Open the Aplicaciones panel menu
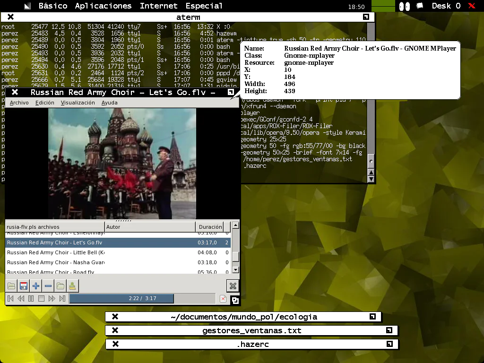484x363 pixels. [103, 6]
